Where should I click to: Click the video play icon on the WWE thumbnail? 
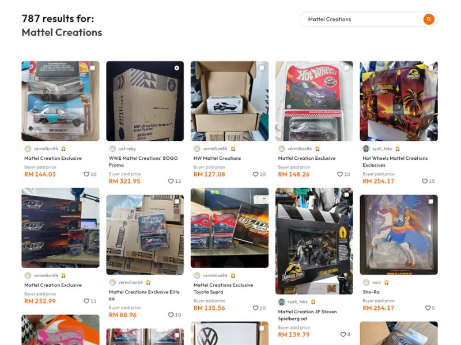tap(177, 68)
